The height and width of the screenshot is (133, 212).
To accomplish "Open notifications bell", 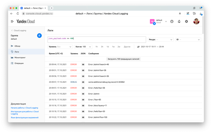I will pos(179,22).
